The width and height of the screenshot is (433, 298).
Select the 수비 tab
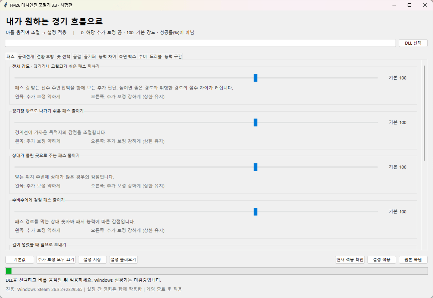pyautogui.click(x=143, y=56)
